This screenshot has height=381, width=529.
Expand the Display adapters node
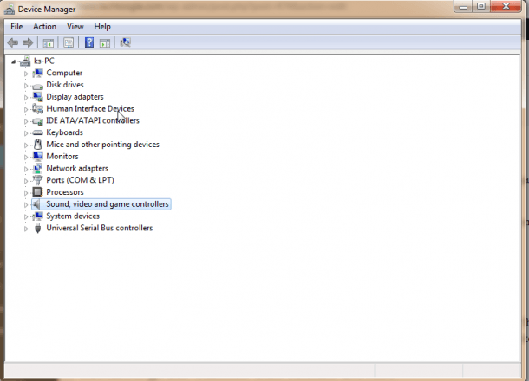(x=26, y=97)
